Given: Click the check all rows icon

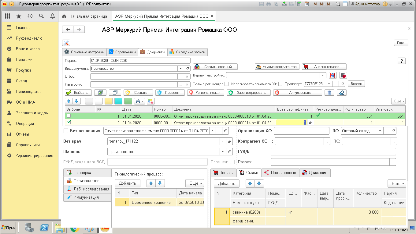Looking at the screenshot, I should (100, 93).
